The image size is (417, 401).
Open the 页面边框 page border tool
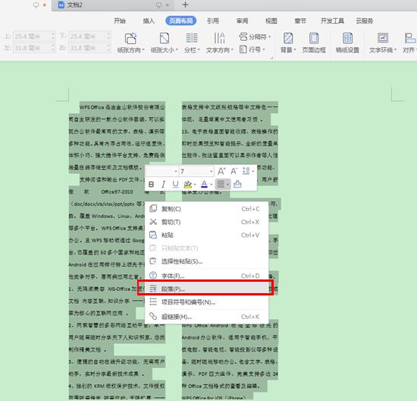(314, 43)
